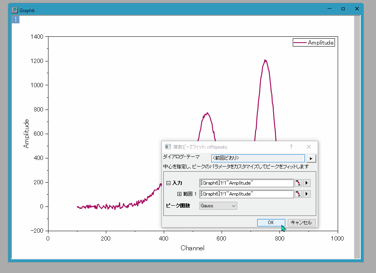Click the Graph6 window title icon
This screenshot has height=273, width=376.
(x=14, y=10)
